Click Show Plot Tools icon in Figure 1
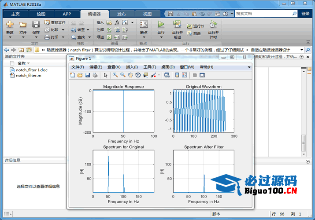 [x=202, y=75]
